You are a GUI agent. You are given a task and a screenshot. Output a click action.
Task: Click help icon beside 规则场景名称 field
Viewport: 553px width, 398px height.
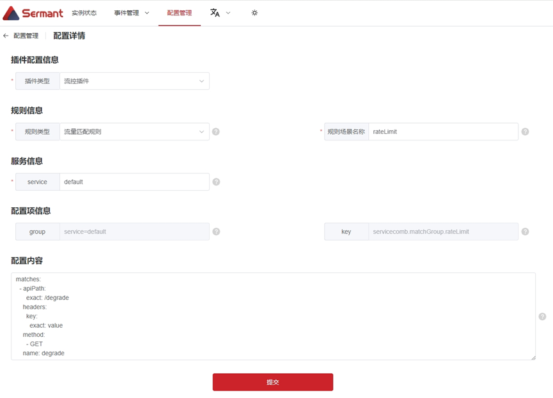pyautogui.click(x=525, y=132)
